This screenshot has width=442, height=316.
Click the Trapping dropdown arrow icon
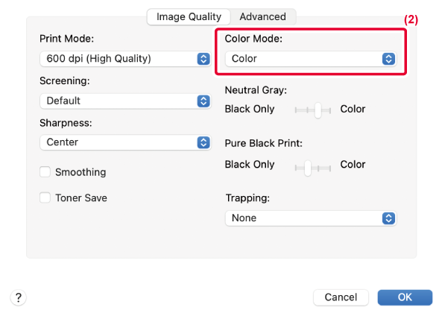pos(388,218)
